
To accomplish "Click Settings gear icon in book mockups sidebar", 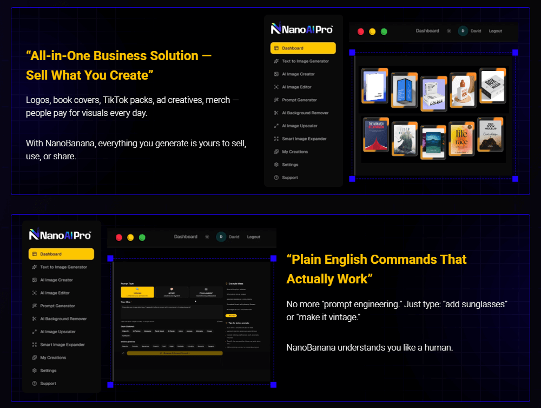I will coord(276,165).
